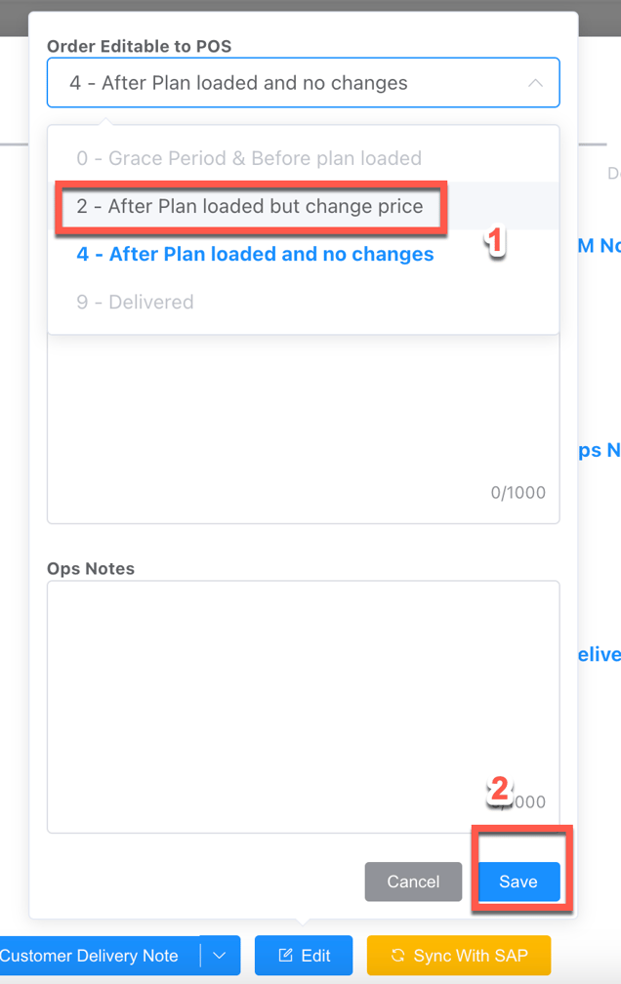This screenshot has width=621, height=984.
Task: Focus the Ops Notes text area
Action: coord(303,703)
